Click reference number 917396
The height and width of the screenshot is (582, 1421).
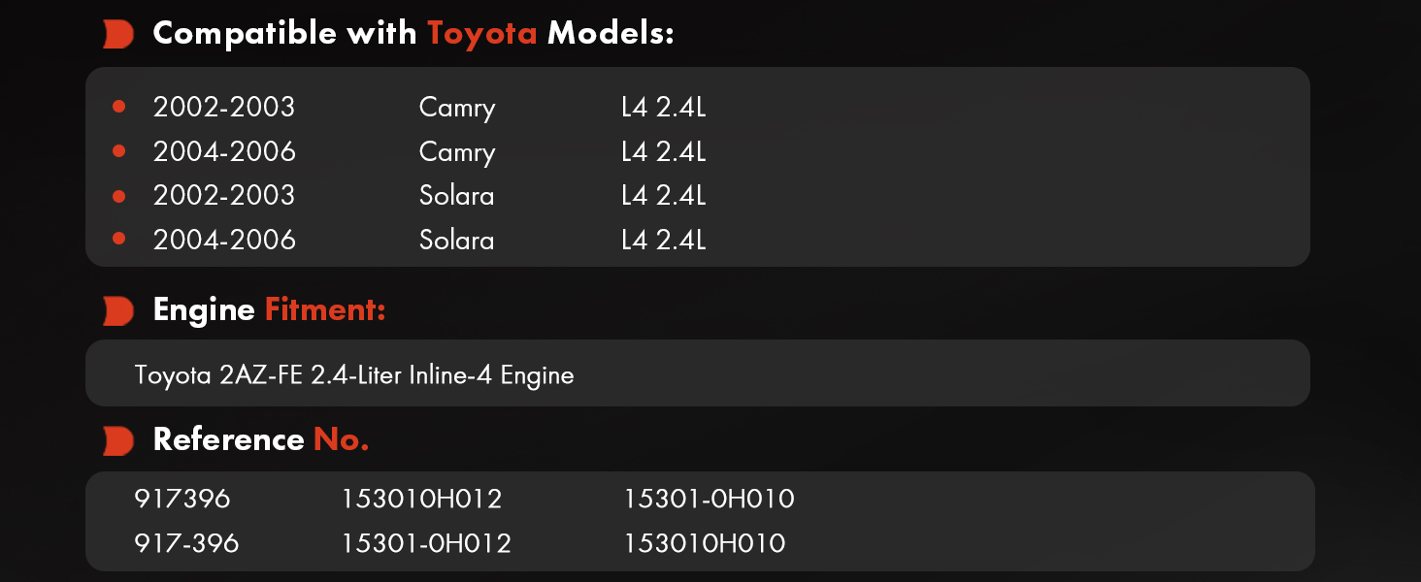(182, 500)
